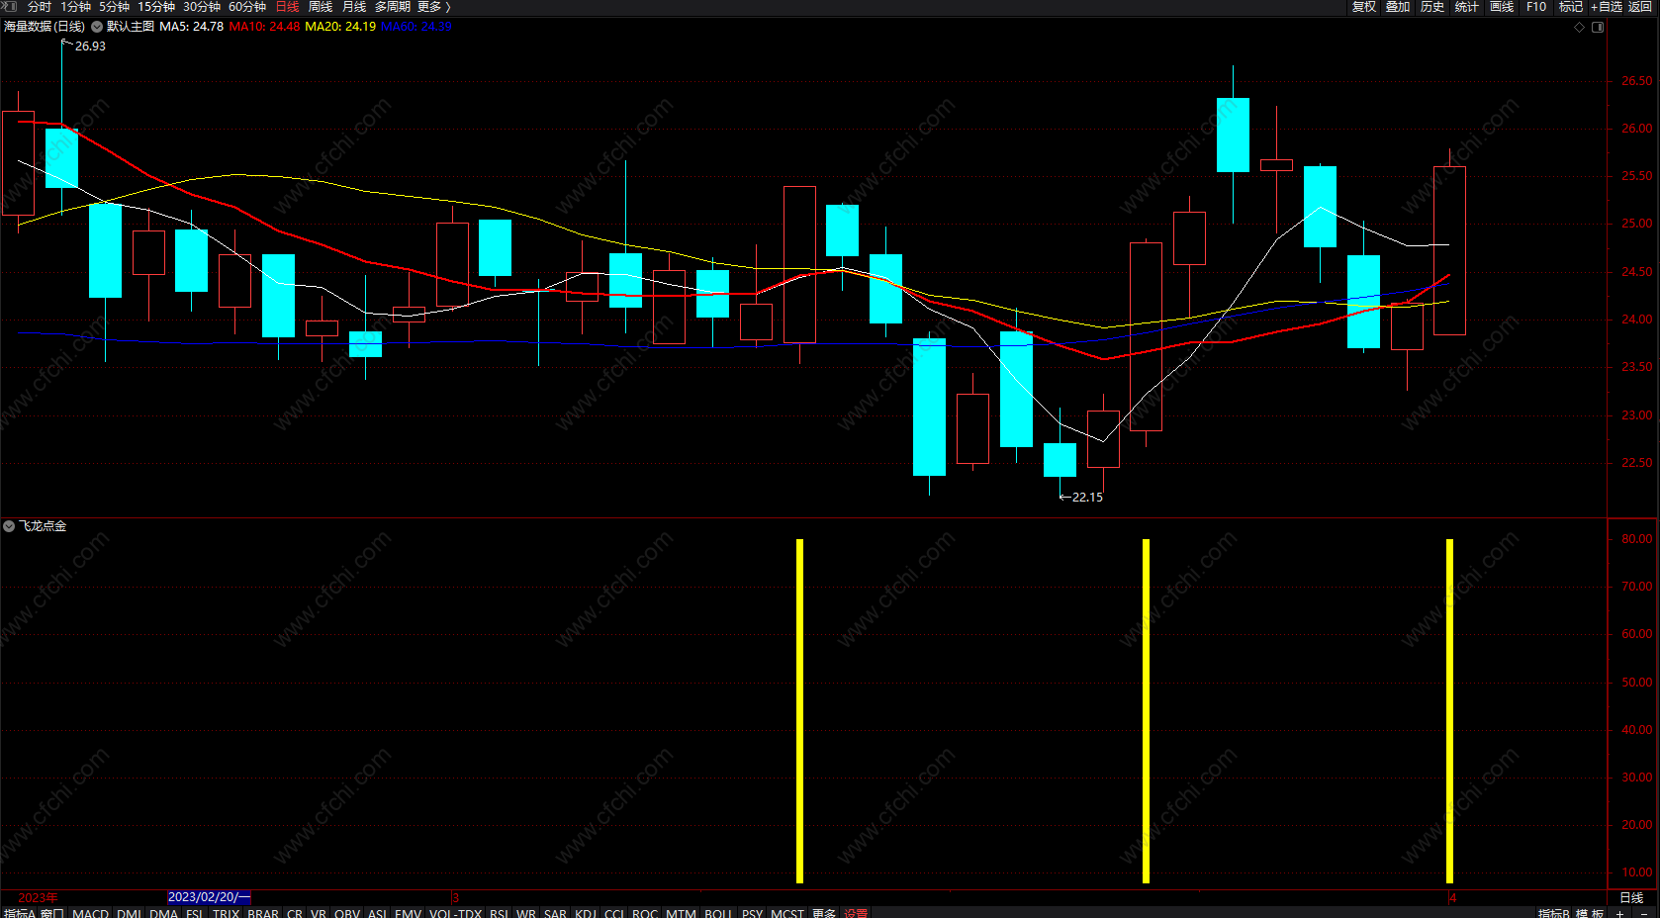Image resolution: width=1660 pixels, height=918 pixels.
Task: Click the 默认主图 main chart label
Action: click(131, 27)
